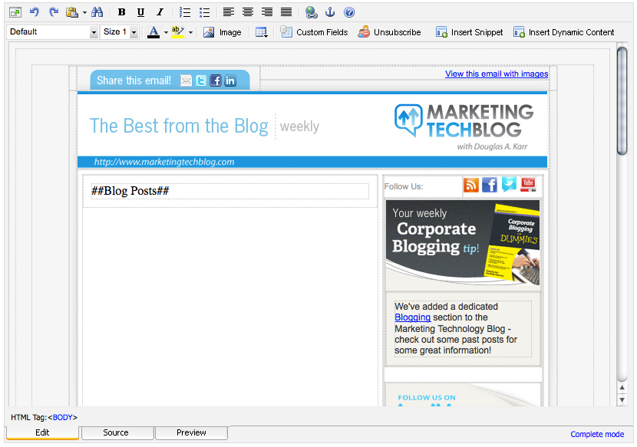Center align the text
The width and height of the screenshot is (637, 447).
click(x=248, y=12)
